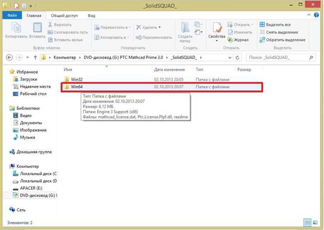This screenshot has width=324, height=230.
Task: Click the Вставить clipboard icon
Action: pos(38,30)
